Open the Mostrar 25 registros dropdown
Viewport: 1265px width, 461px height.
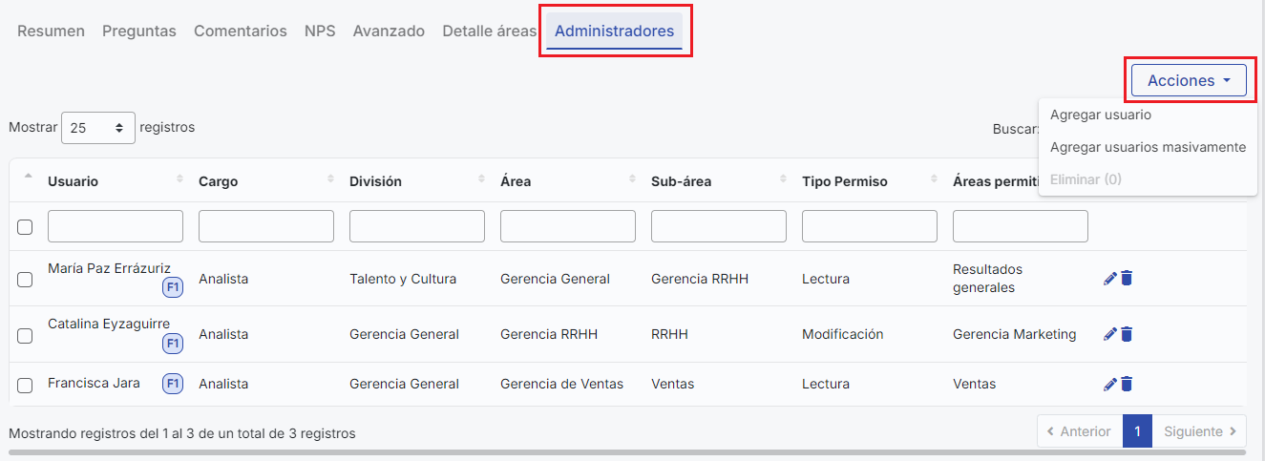(x=98, y=128)
